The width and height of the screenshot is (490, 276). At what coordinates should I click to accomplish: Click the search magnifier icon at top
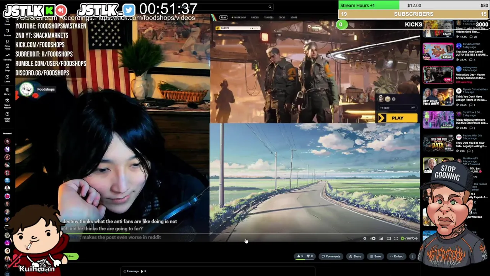pyautogui.click(x=270, y=7)
